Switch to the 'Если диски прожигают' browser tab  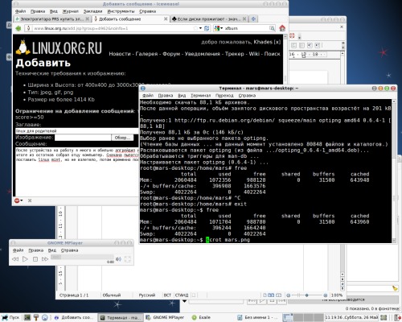pyautogui.click(x=208, y=19)
